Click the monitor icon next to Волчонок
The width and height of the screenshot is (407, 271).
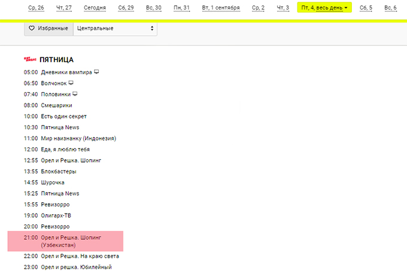click(x=71, y=83)
